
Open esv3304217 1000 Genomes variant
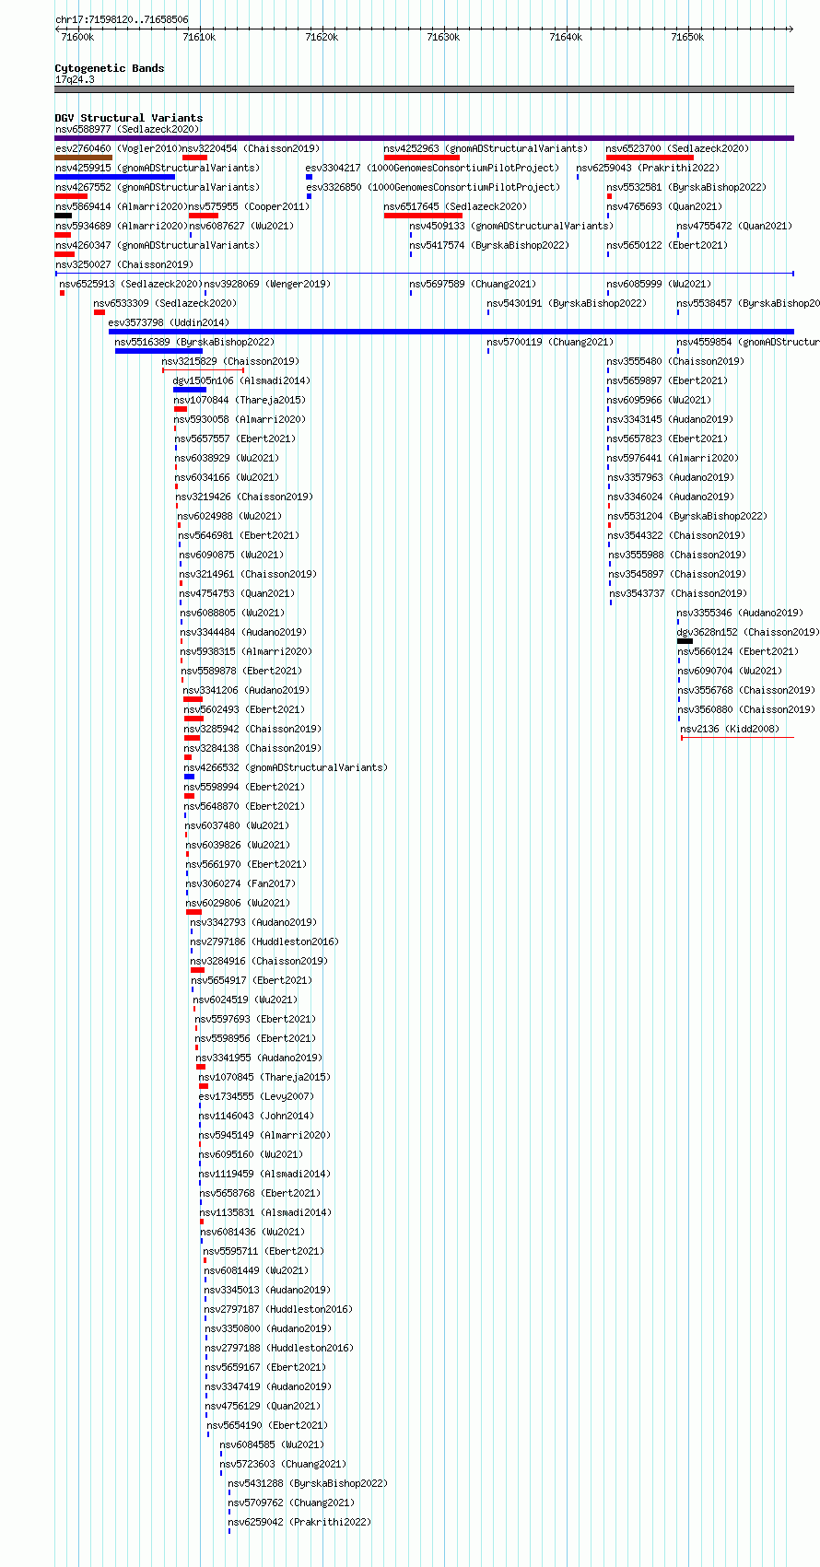click(x=432, y=169)
